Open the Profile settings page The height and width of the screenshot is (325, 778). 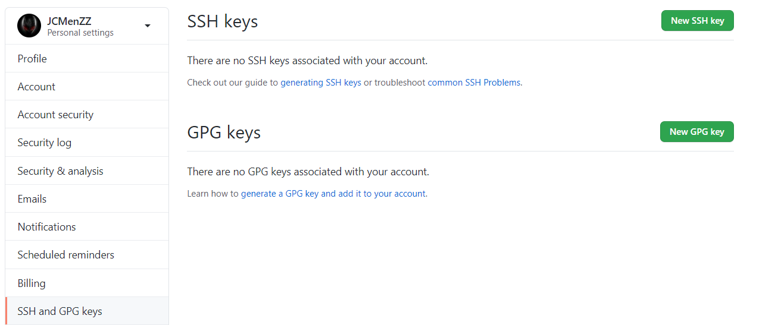pos(32,59)
